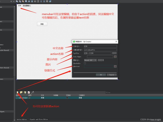Apply horizontal splitter layout icon
Image resolution: width=163 pixels, height=122 pixels.
point(35,1)
